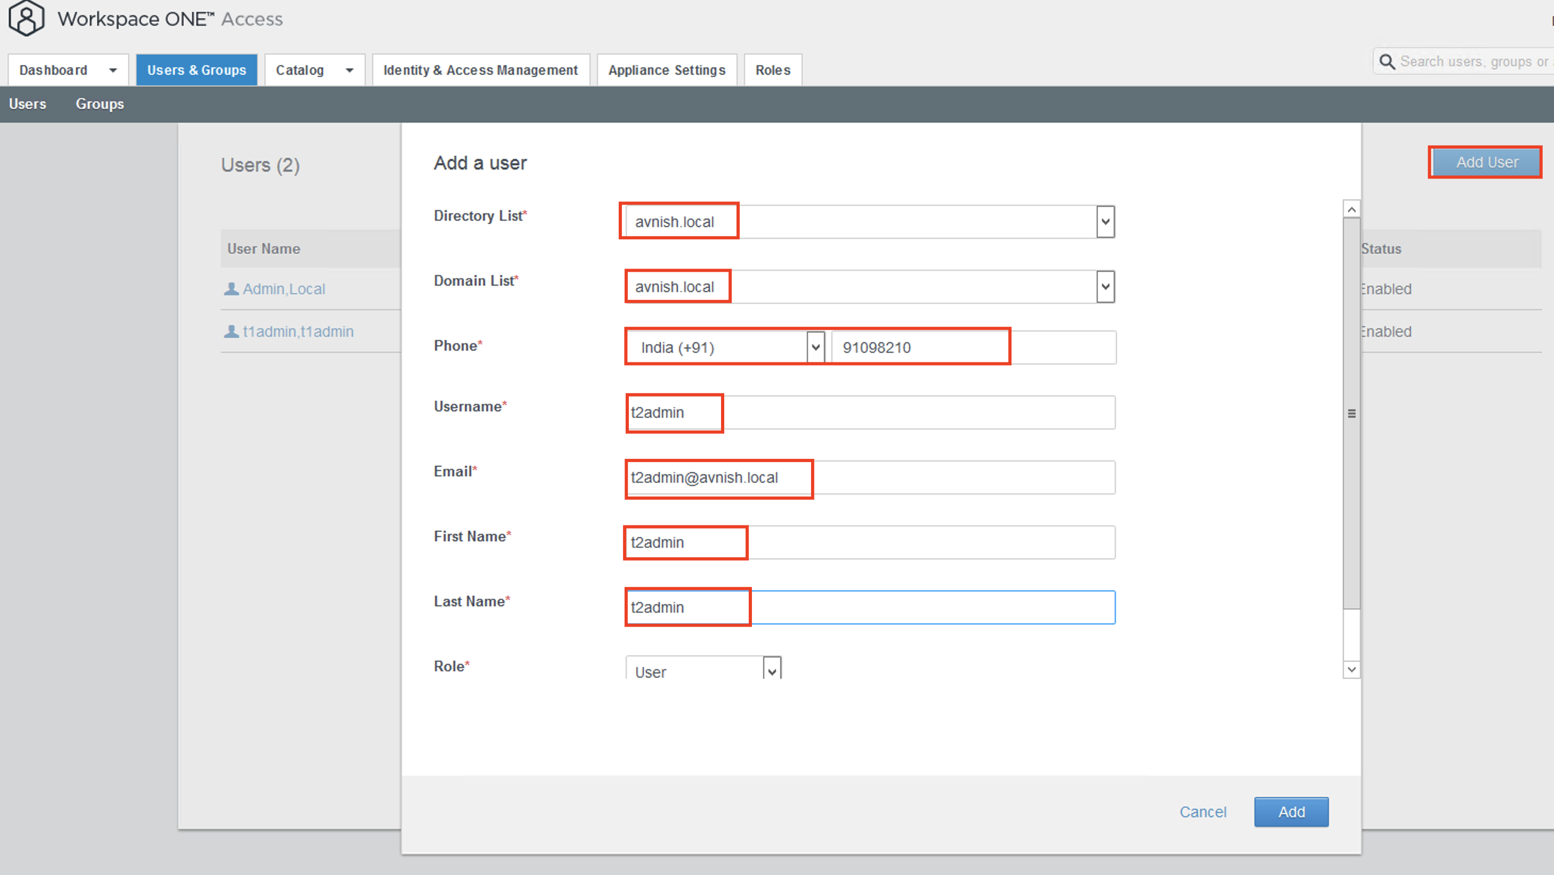
Task: Click the t1admin user icon
Action: tap(231, 331)
